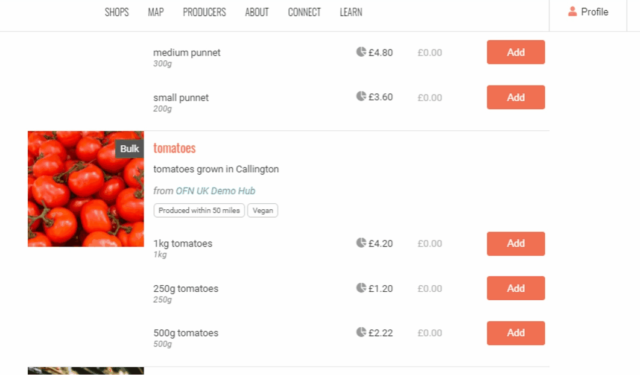Screen dimensions: 640x375
Task: Add 500g tomatoes to cart
Action: 516,333
